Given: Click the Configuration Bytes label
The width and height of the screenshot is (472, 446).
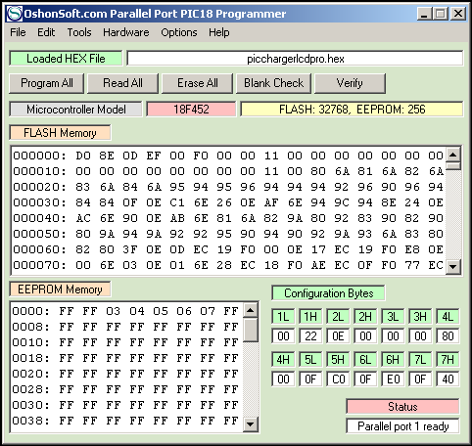Looking at the screenshot, I should pyautogui.click(x=328, y=293).
